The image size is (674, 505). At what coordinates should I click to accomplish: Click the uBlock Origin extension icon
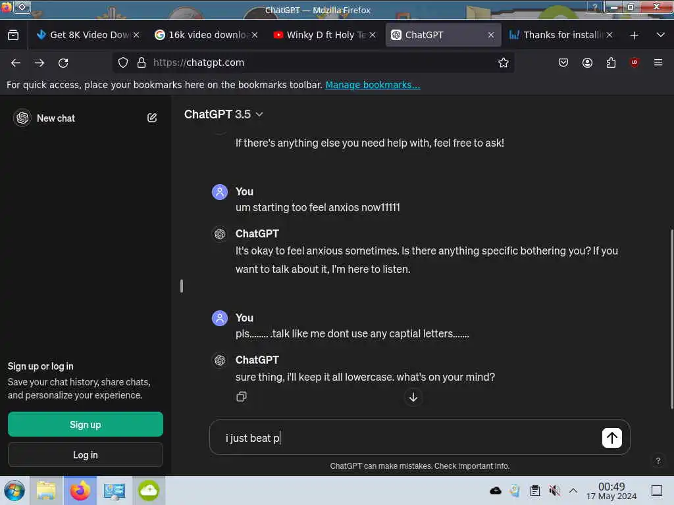tap(635, 62)
